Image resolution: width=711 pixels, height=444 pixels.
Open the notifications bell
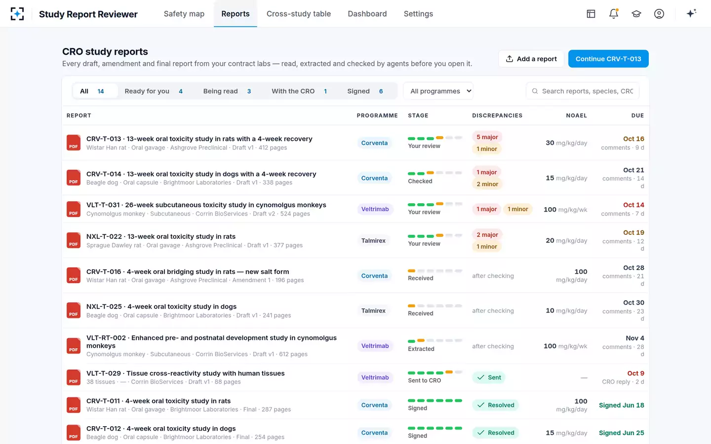click(614, 14)
